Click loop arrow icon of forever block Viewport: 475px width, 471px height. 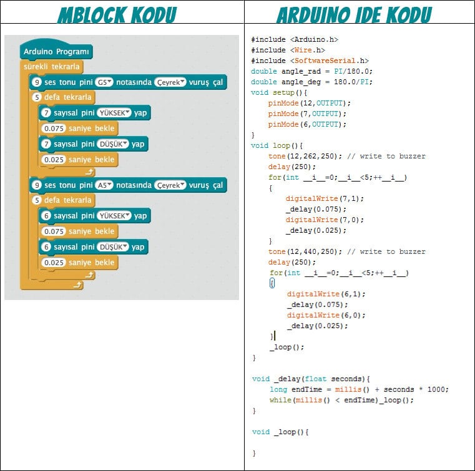click(x=78, y=285)
